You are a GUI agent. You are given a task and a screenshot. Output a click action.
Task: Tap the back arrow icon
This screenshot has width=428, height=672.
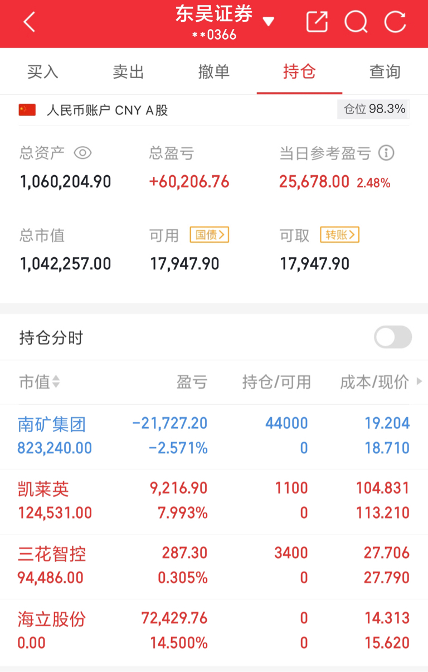tap(29, 23)
